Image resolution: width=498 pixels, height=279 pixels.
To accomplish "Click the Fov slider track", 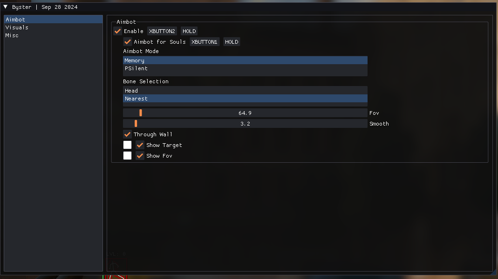I will [x=245, y=113].
